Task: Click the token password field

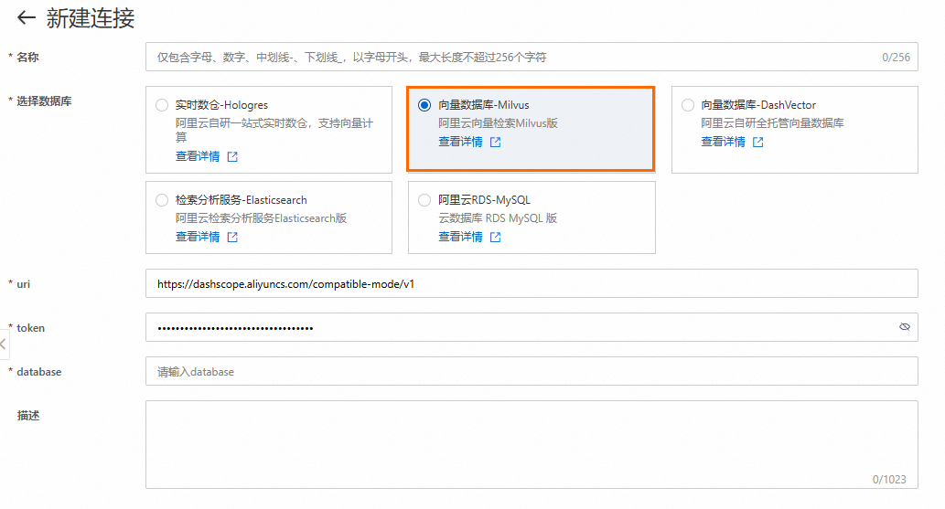Action: pyautogui.click(x=532, y=327)
